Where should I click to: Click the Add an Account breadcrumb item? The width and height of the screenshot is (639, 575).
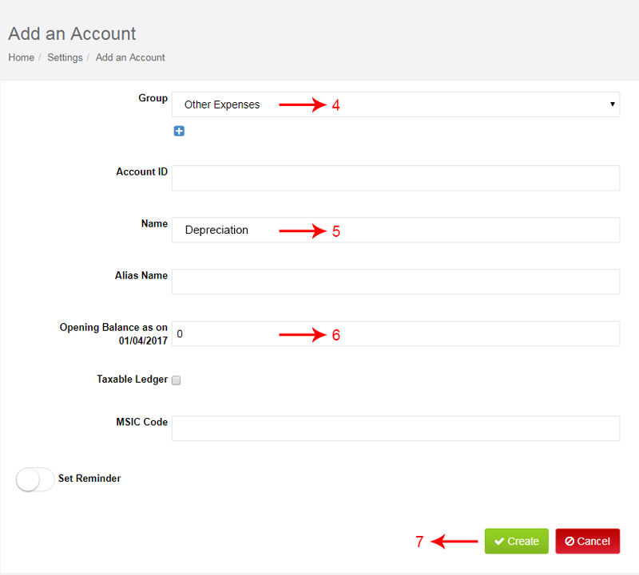tap(130, 57)
